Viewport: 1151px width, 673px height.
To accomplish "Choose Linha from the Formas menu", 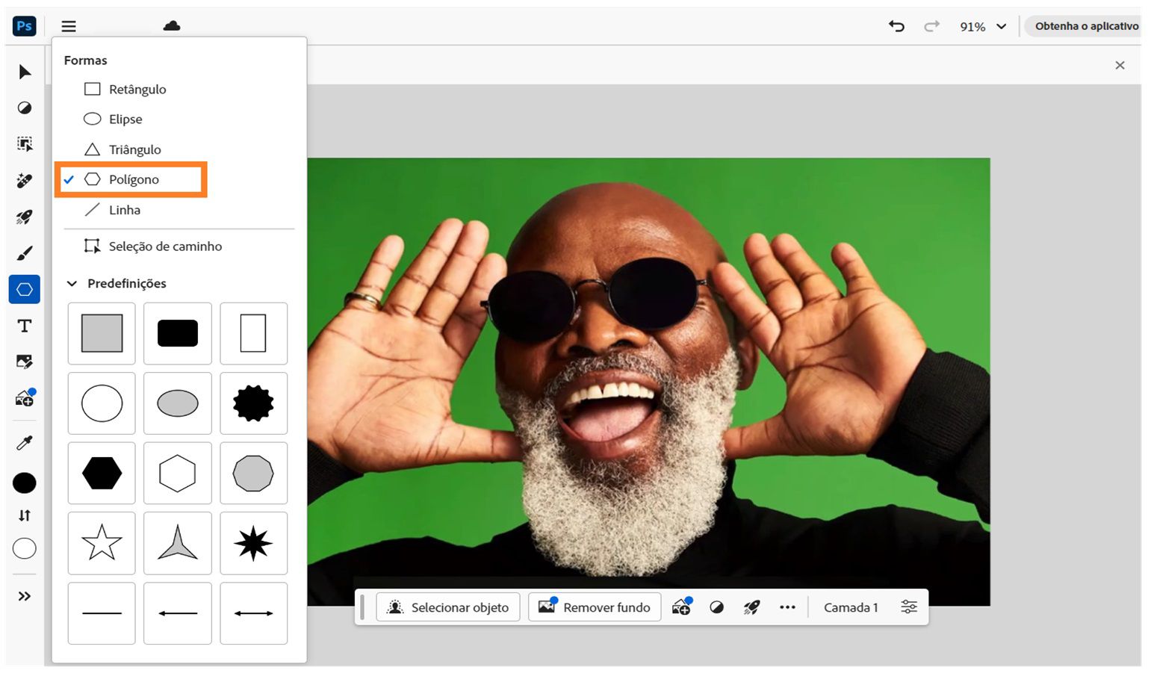I will pos(125,210).
